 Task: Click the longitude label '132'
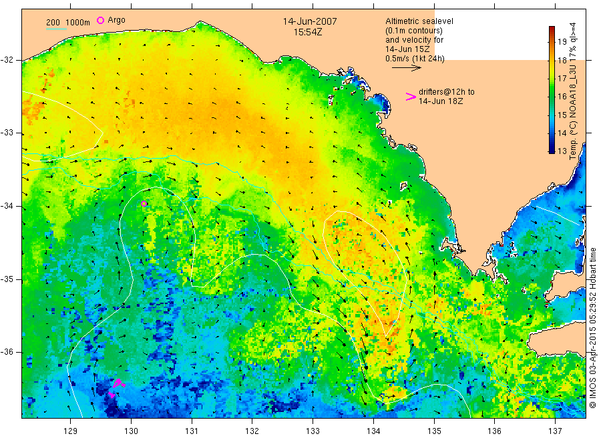(252, 431)
